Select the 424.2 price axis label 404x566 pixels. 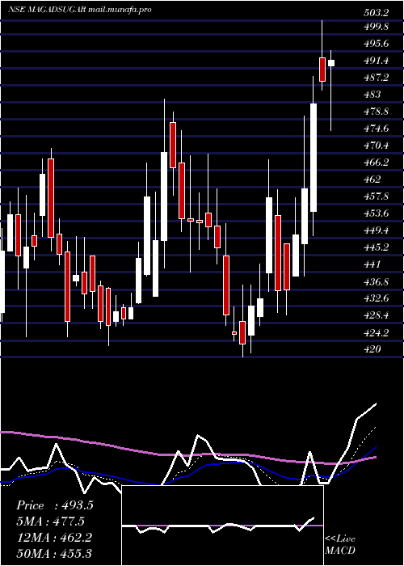(x=377, y=333)
